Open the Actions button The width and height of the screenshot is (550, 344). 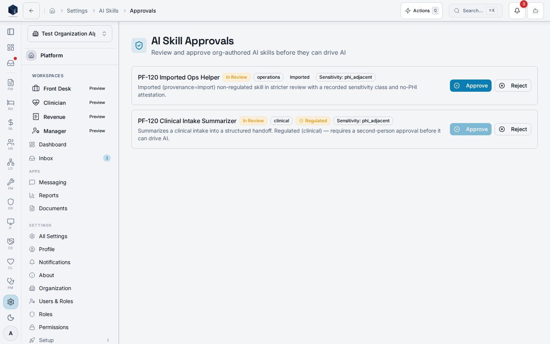pyautogui.click(x=422, y=11)
